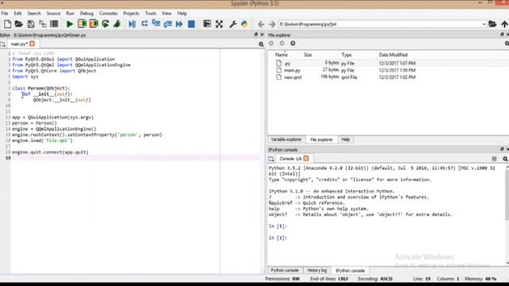Open the Help menu

coord(182,14)
